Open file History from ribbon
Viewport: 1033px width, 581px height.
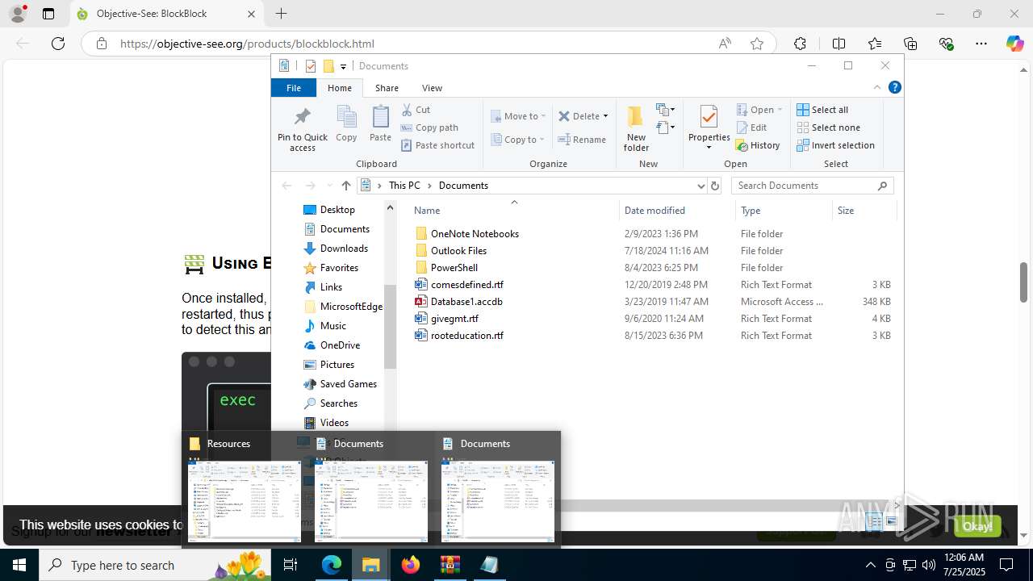click(757, 145)
